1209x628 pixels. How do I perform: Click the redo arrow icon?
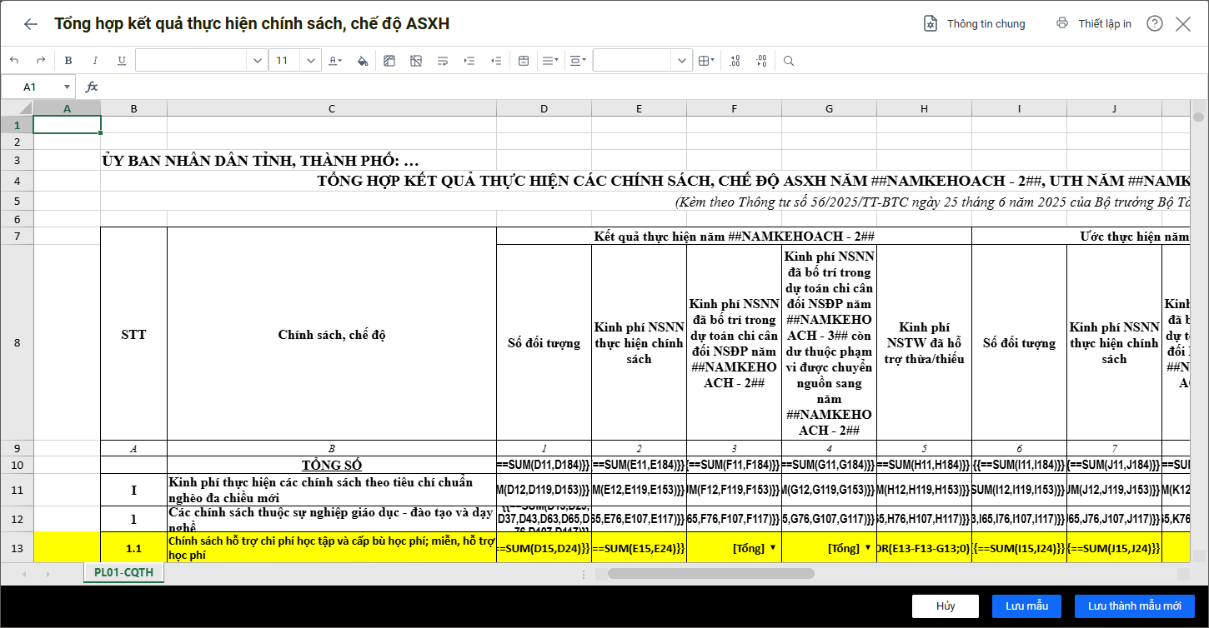[40, 61]
